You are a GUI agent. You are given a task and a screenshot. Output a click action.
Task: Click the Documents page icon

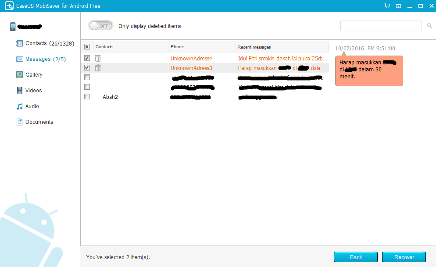[19, 122]
